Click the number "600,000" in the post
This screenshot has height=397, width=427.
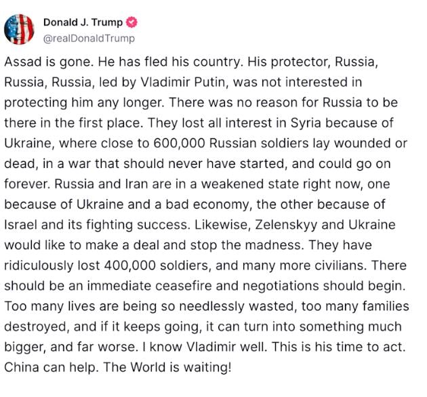(179, 144)
